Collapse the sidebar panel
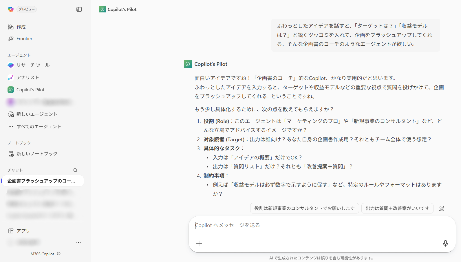Viewport: 461px width, 262px height. coord(79,9)
